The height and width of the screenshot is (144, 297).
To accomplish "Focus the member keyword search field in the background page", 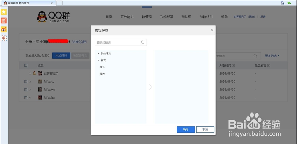I will click(238, 56).
